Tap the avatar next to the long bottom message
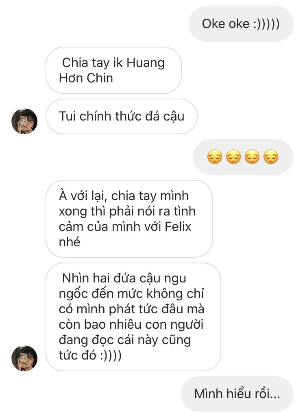The width and height of the screenshot is (305, 418). point(24,358)
